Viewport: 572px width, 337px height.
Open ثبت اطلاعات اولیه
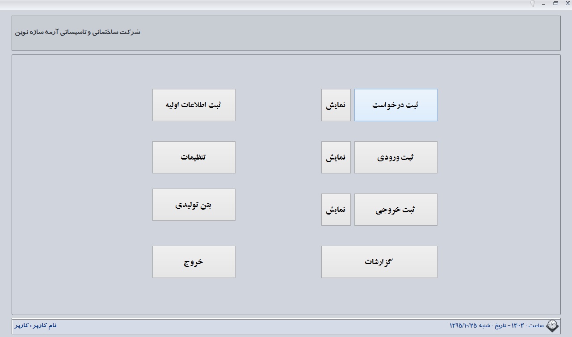(194, 105)
